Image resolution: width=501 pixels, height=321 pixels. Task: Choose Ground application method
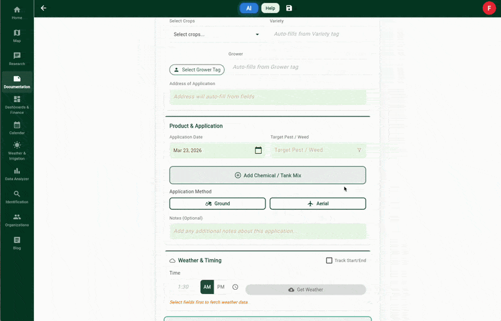point(217,204)
